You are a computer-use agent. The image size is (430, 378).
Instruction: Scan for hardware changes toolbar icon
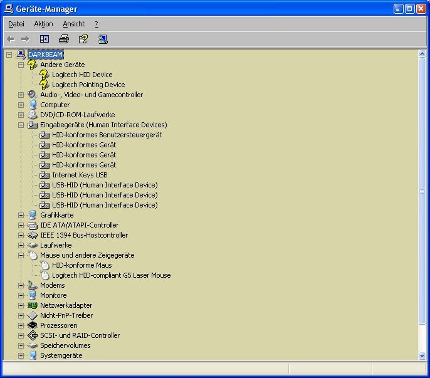103,39
